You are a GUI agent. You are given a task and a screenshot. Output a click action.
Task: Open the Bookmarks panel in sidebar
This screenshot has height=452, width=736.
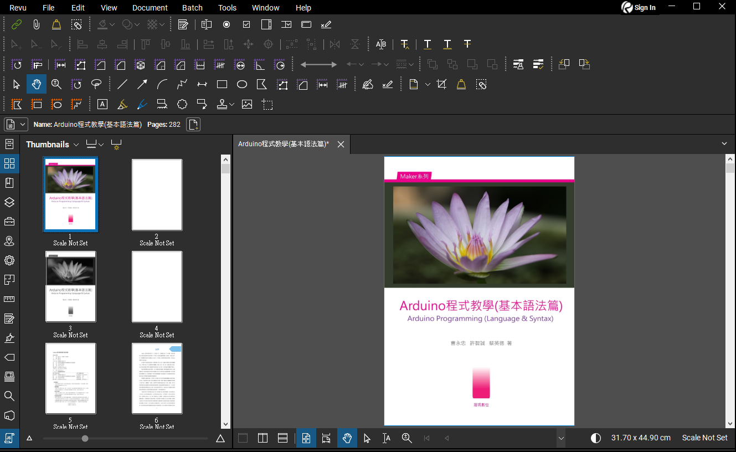pyautogui.click(x=9, y=183)
